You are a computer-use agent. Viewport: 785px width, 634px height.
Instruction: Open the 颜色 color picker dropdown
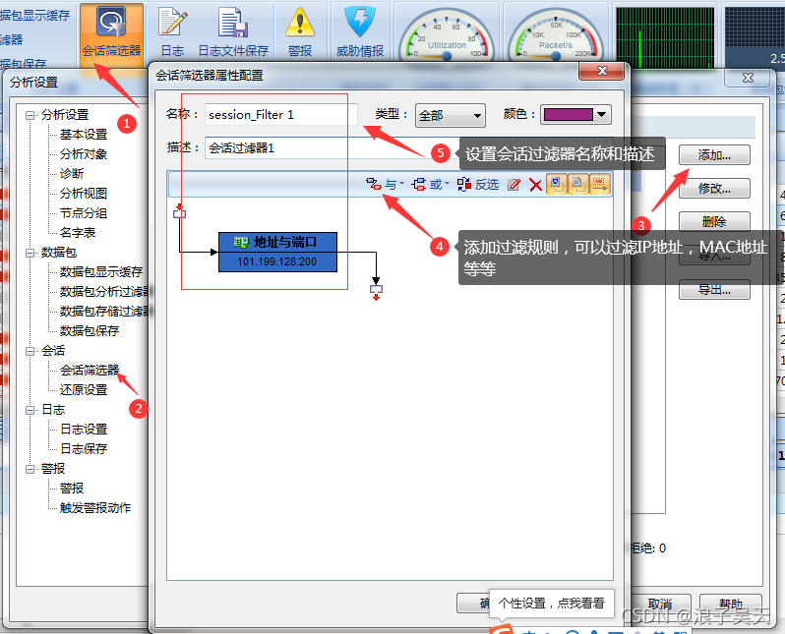575,115
